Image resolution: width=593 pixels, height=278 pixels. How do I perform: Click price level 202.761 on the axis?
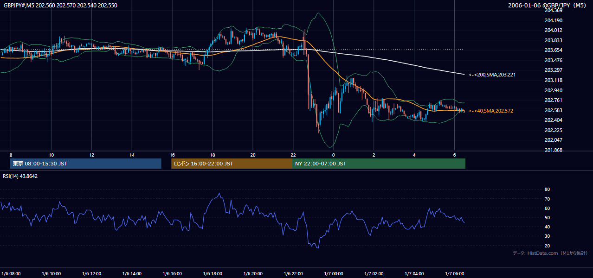click(x=553, y=100)
